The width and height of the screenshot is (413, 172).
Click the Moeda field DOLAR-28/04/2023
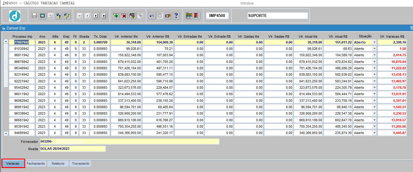[72, 149]
